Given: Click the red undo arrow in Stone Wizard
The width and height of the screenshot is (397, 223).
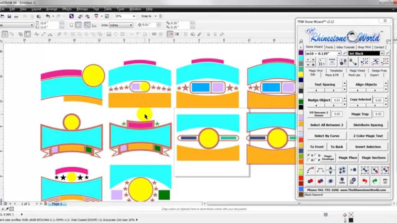Looking at the screenshot, I should pyautogui.click(x=364, y=181).
